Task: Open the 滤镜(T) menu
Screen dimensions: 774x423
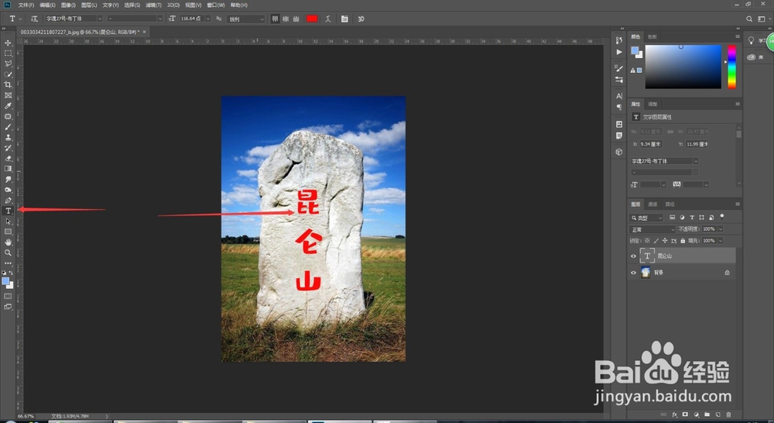Action: pyautogui.click(x=153, y=5)
